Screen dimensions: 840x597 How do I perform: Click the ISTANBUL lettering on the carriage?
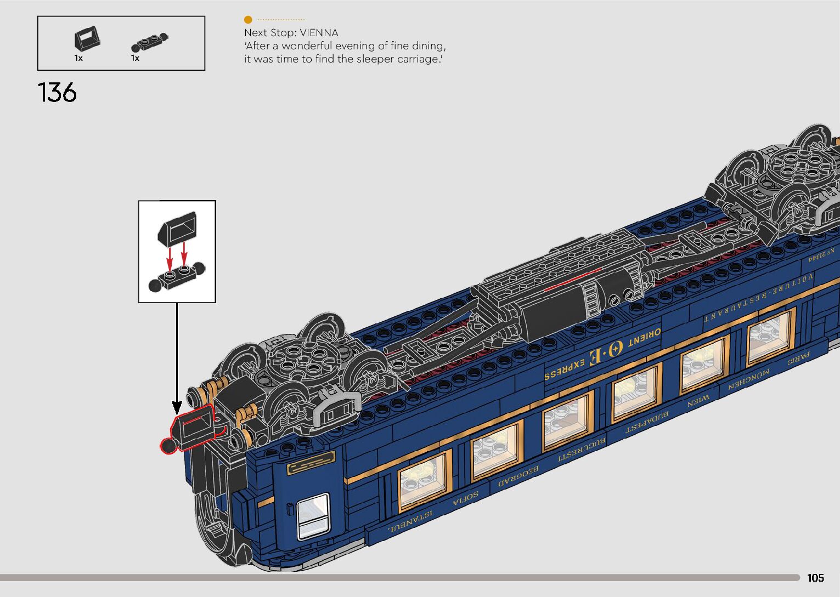pos(409,522)
